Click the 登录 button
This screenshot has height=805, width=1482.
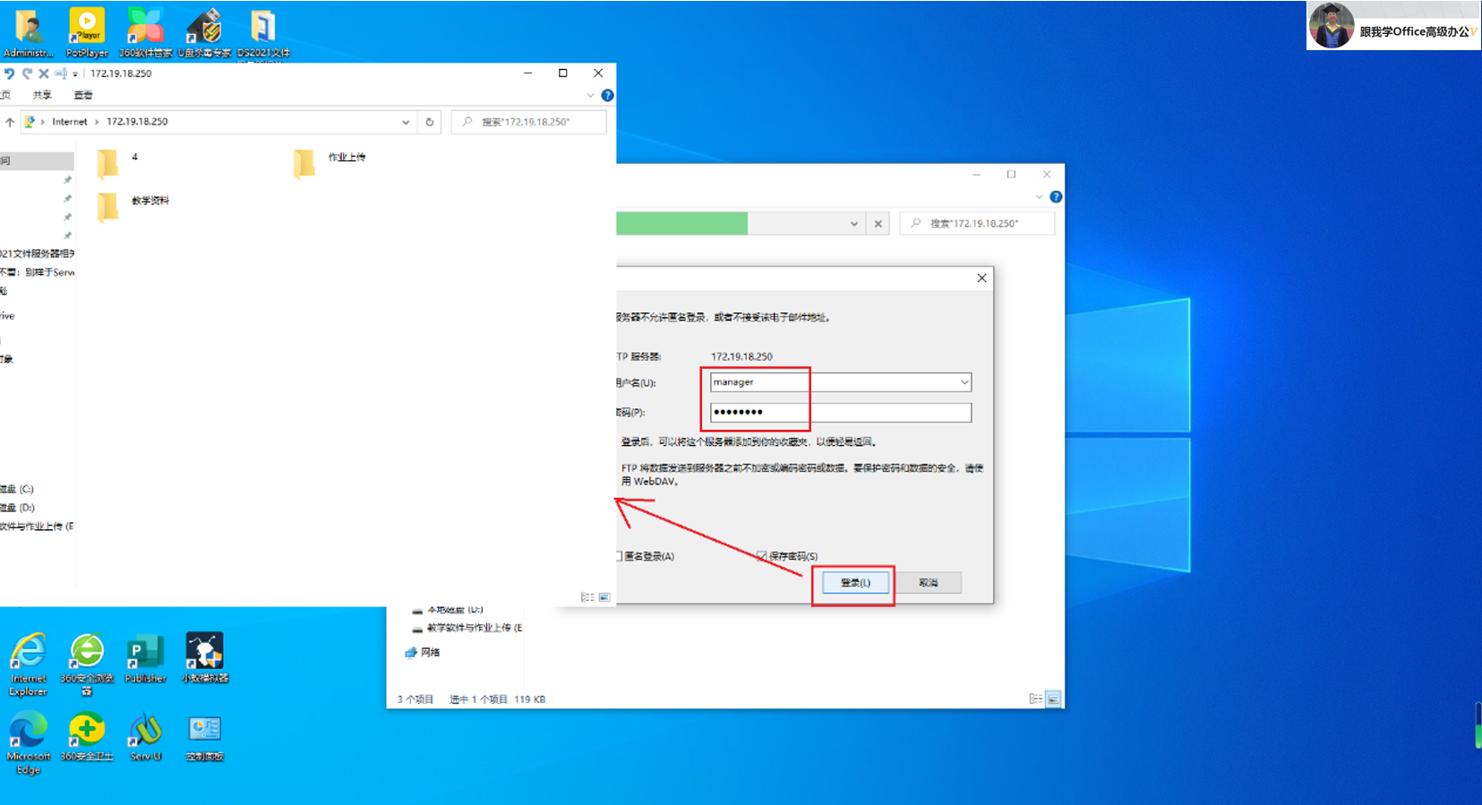pyautogui.click(x=855, y=583)
